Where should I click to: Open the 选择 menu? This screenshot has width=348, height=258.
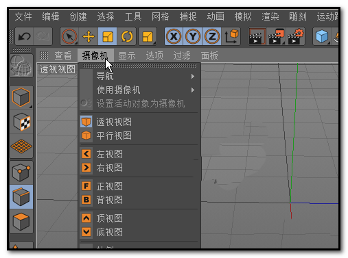tap(106, 16)
